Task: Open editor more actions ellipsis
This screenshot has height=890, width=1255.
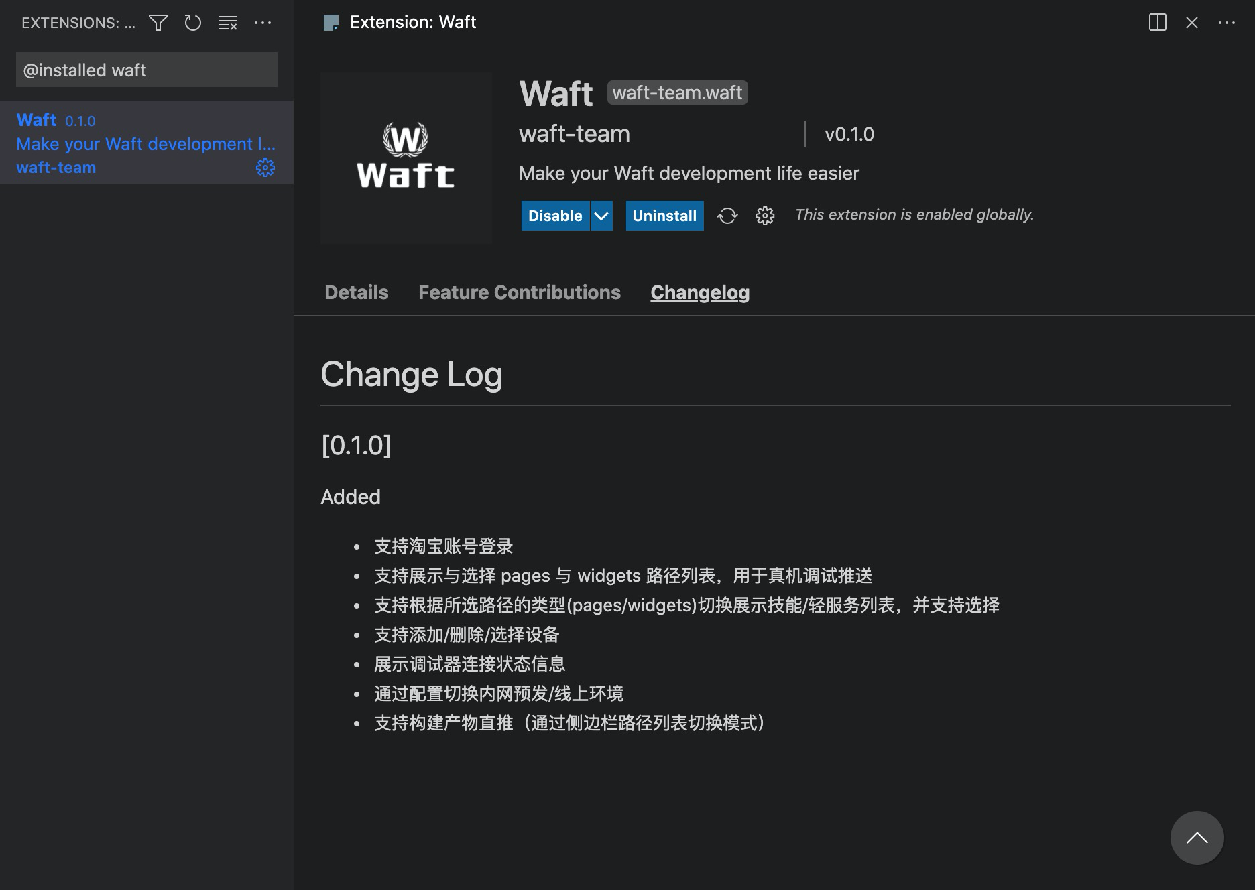Action: [1227, 23]
